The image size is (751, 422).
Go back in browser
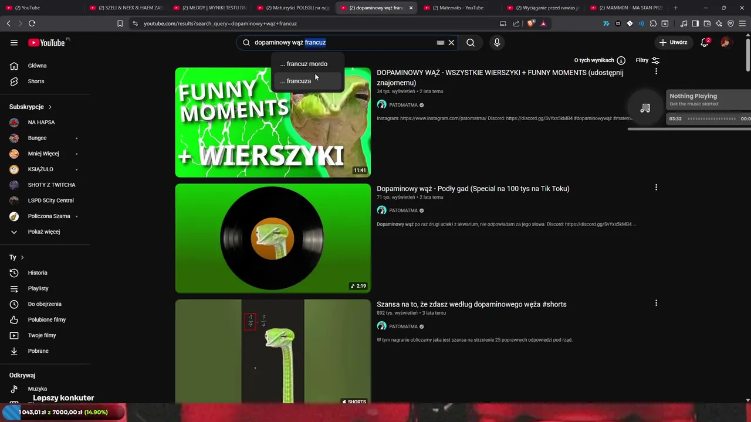(x=8, y=23)
